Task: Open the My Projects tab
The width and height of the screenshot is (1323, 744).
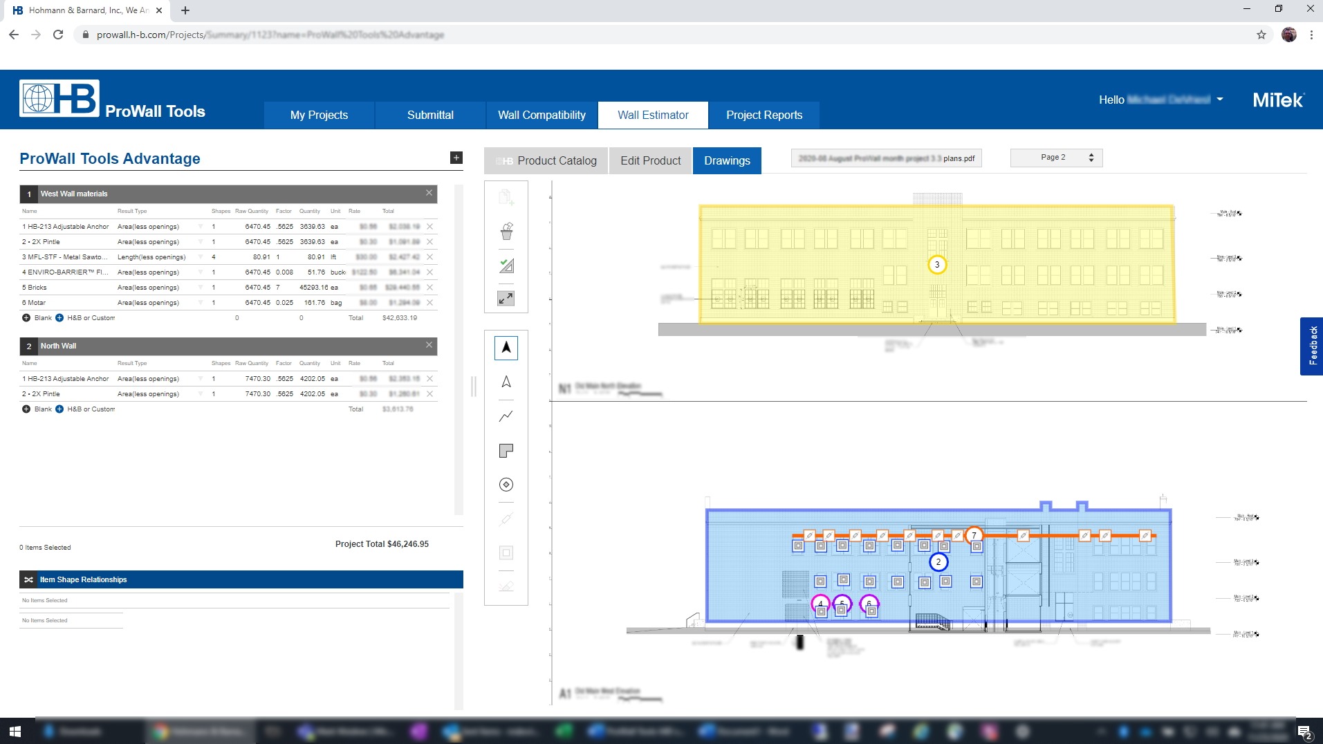Action: [319, 115]
